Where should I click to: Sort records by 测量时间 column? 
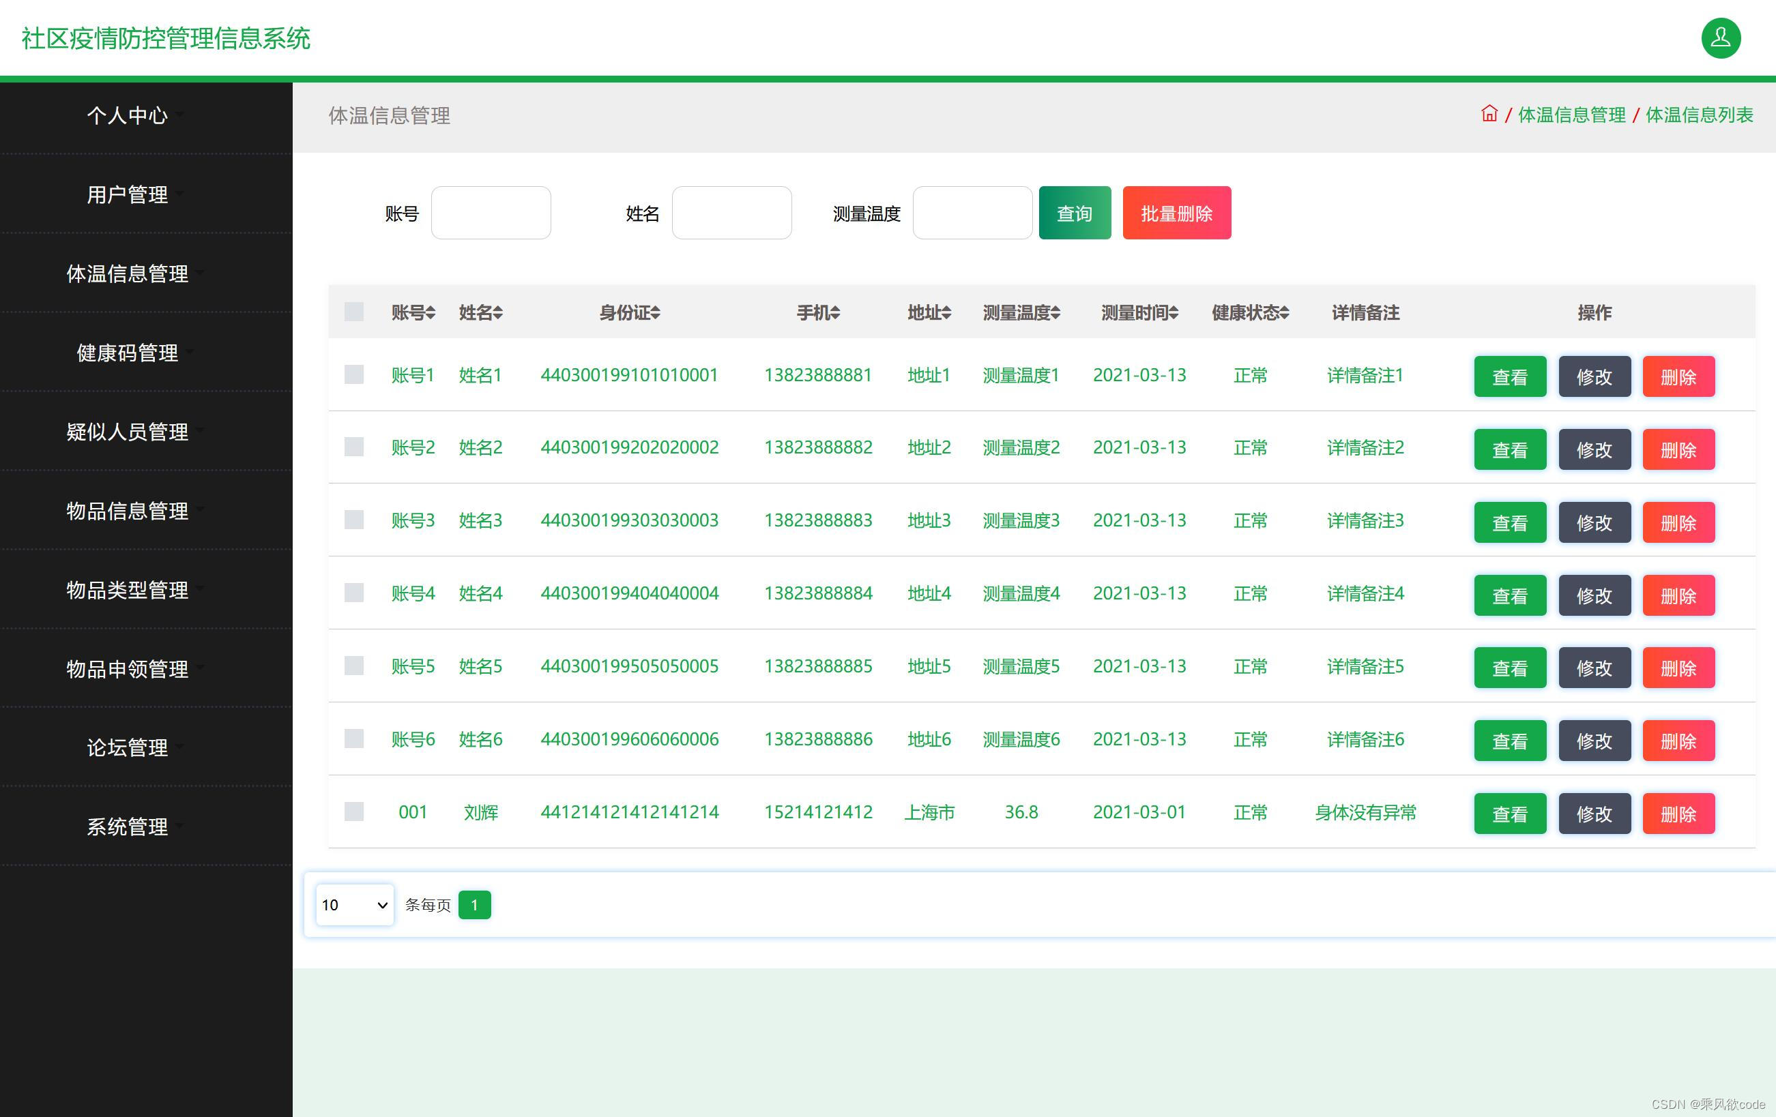click(x=1138, y=312)
